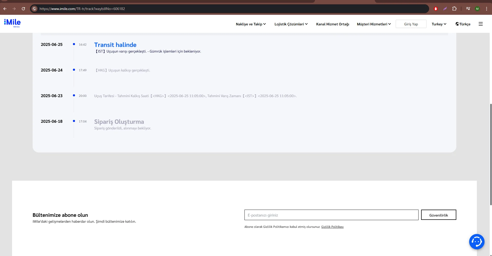The width and height of the screenshot is (492, 256).
Task: Open the hamburger menu on iMile header
Action: [481, 24]
